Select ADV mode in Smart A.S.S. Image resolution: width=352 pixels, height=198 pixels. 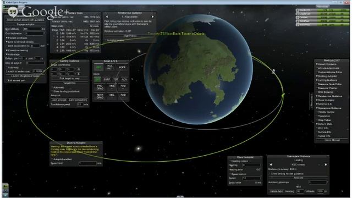click(x=124, y=79)
